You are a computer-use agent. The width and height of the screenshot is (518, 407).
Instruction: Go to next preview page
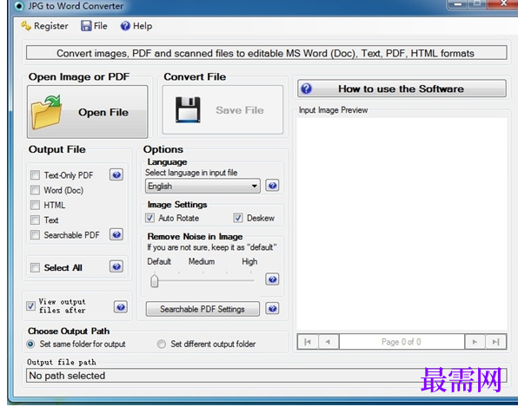(475, 342)
